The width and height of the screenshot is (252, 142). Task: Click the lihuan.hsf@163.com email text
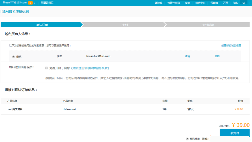[98, 56]
